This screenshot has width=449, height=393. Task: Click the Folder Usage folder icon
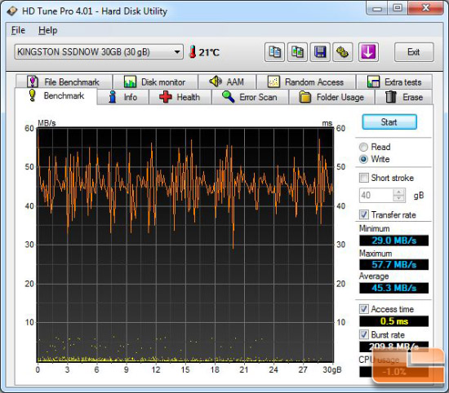pos(305,97)
